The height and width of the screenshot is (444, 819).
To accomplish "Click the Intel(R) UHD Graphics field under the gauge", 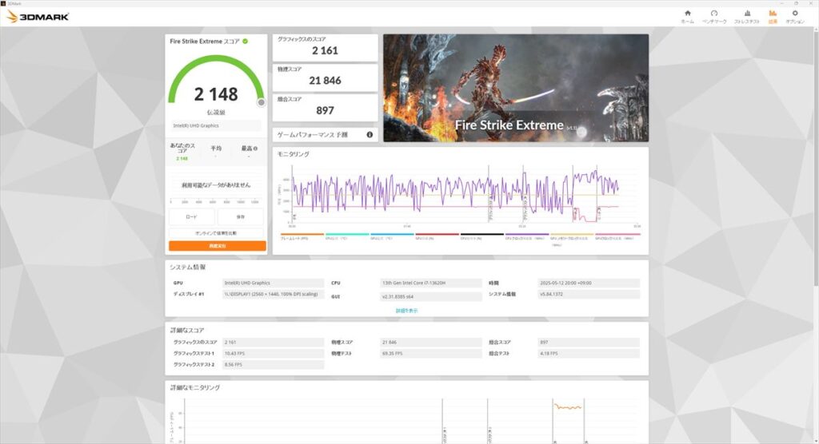I will tap(216, 125).
